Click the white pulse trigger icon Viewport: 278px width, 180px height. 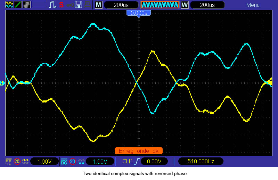tap(53, 5)
